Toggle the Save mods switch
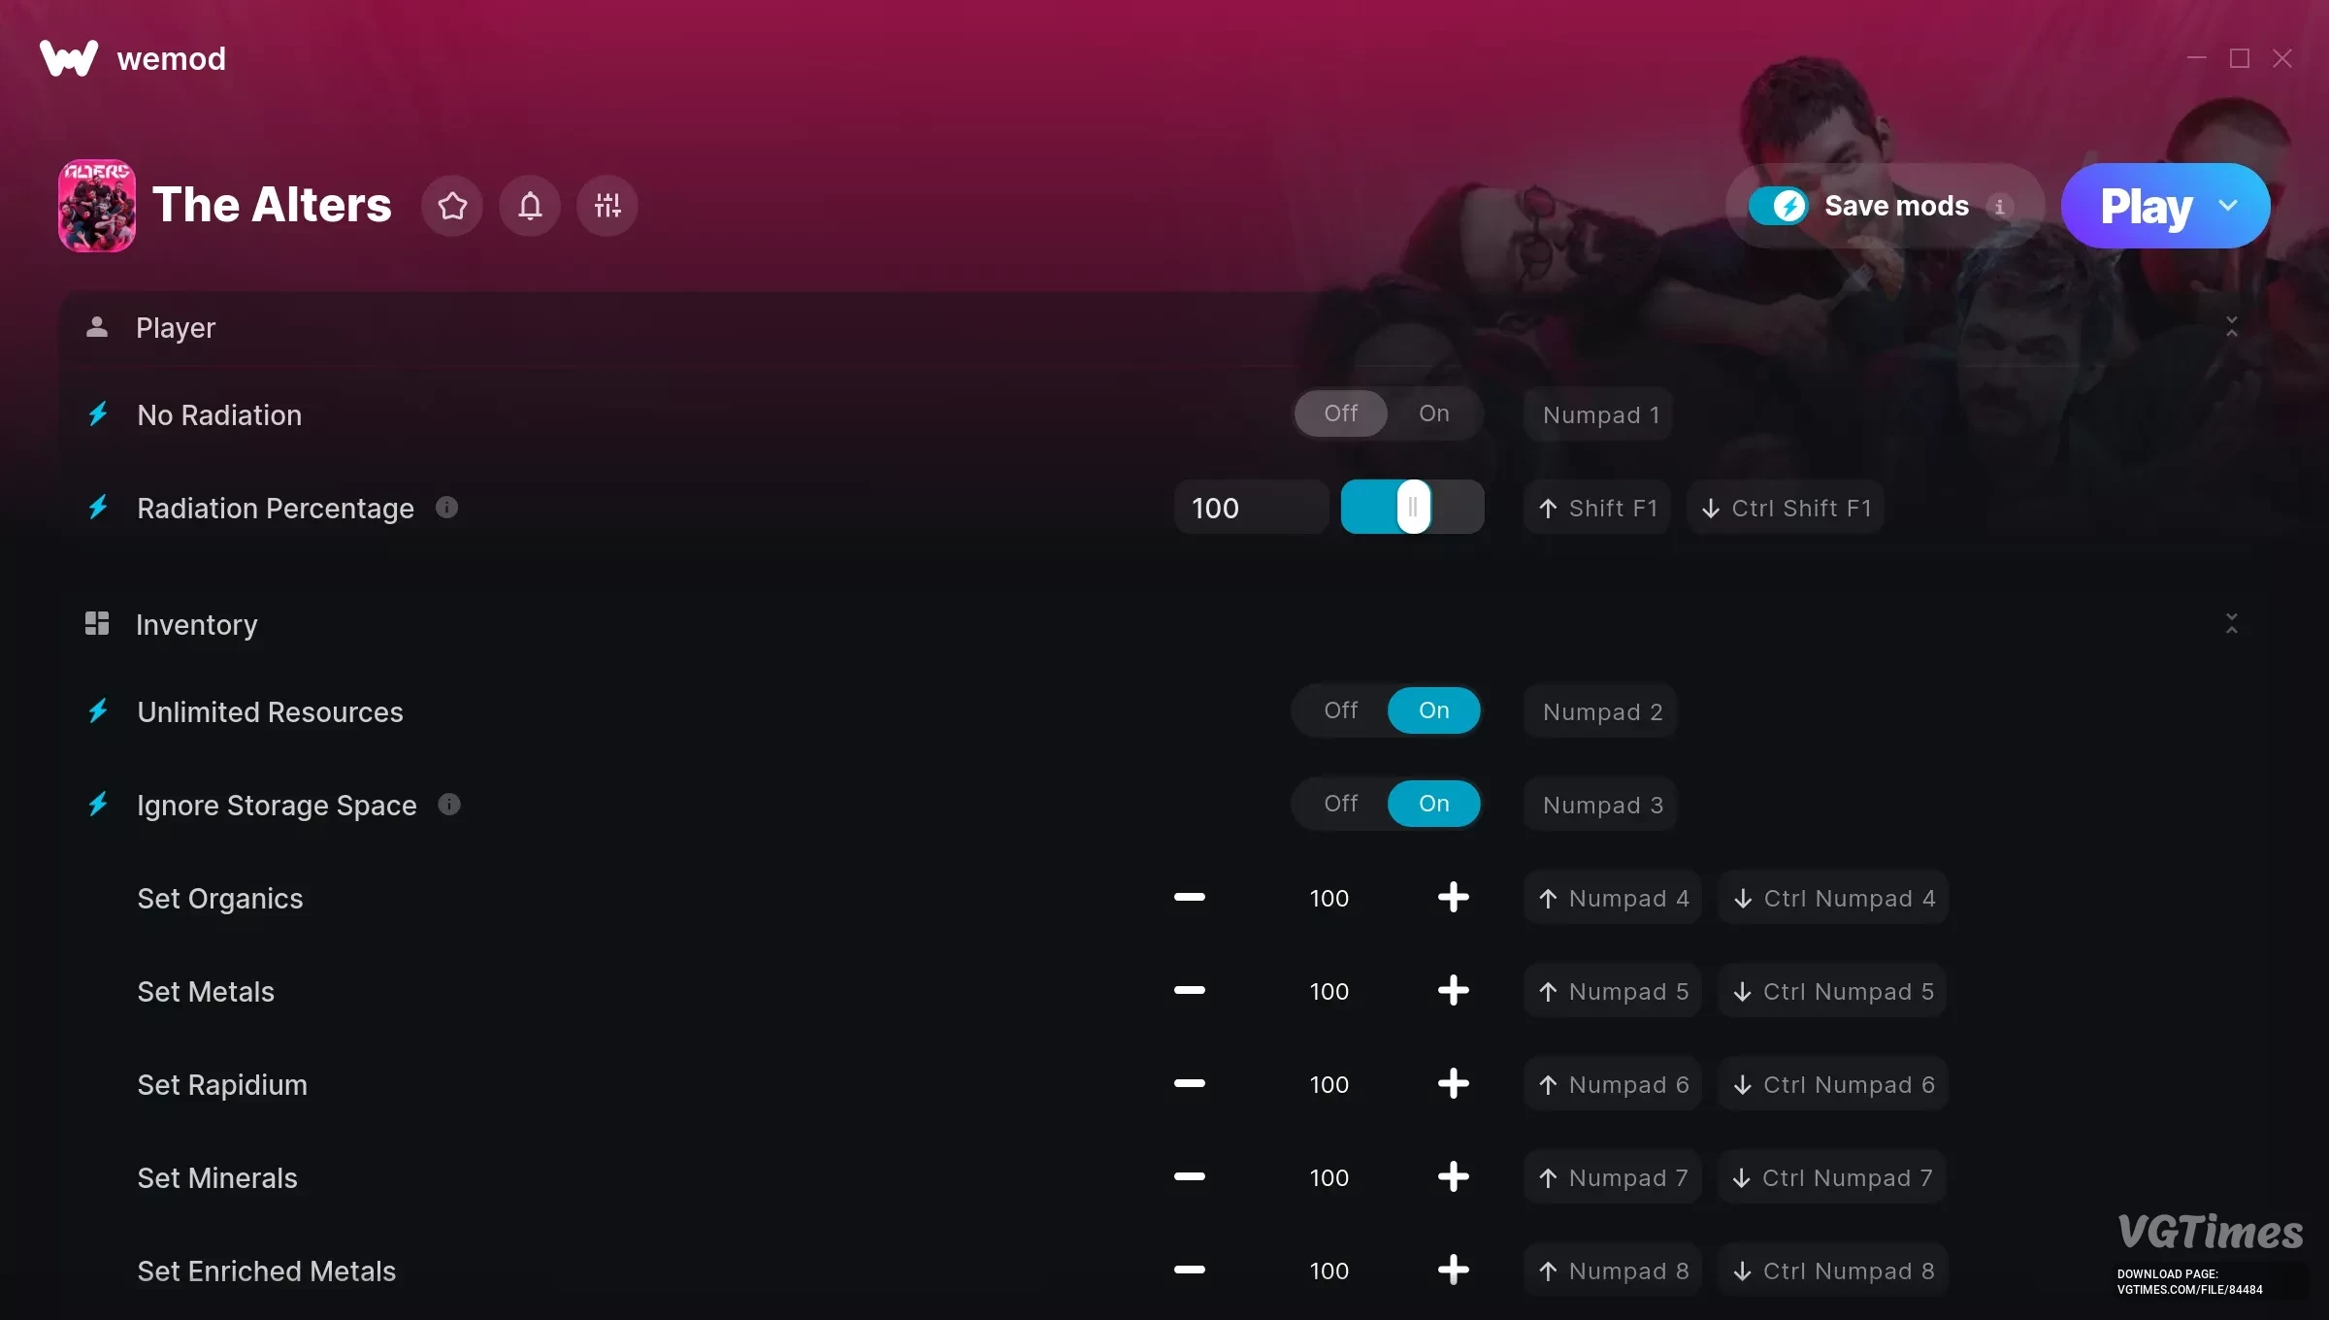This screenshot has width=2329, height=1320. [x=1778, y=206]
